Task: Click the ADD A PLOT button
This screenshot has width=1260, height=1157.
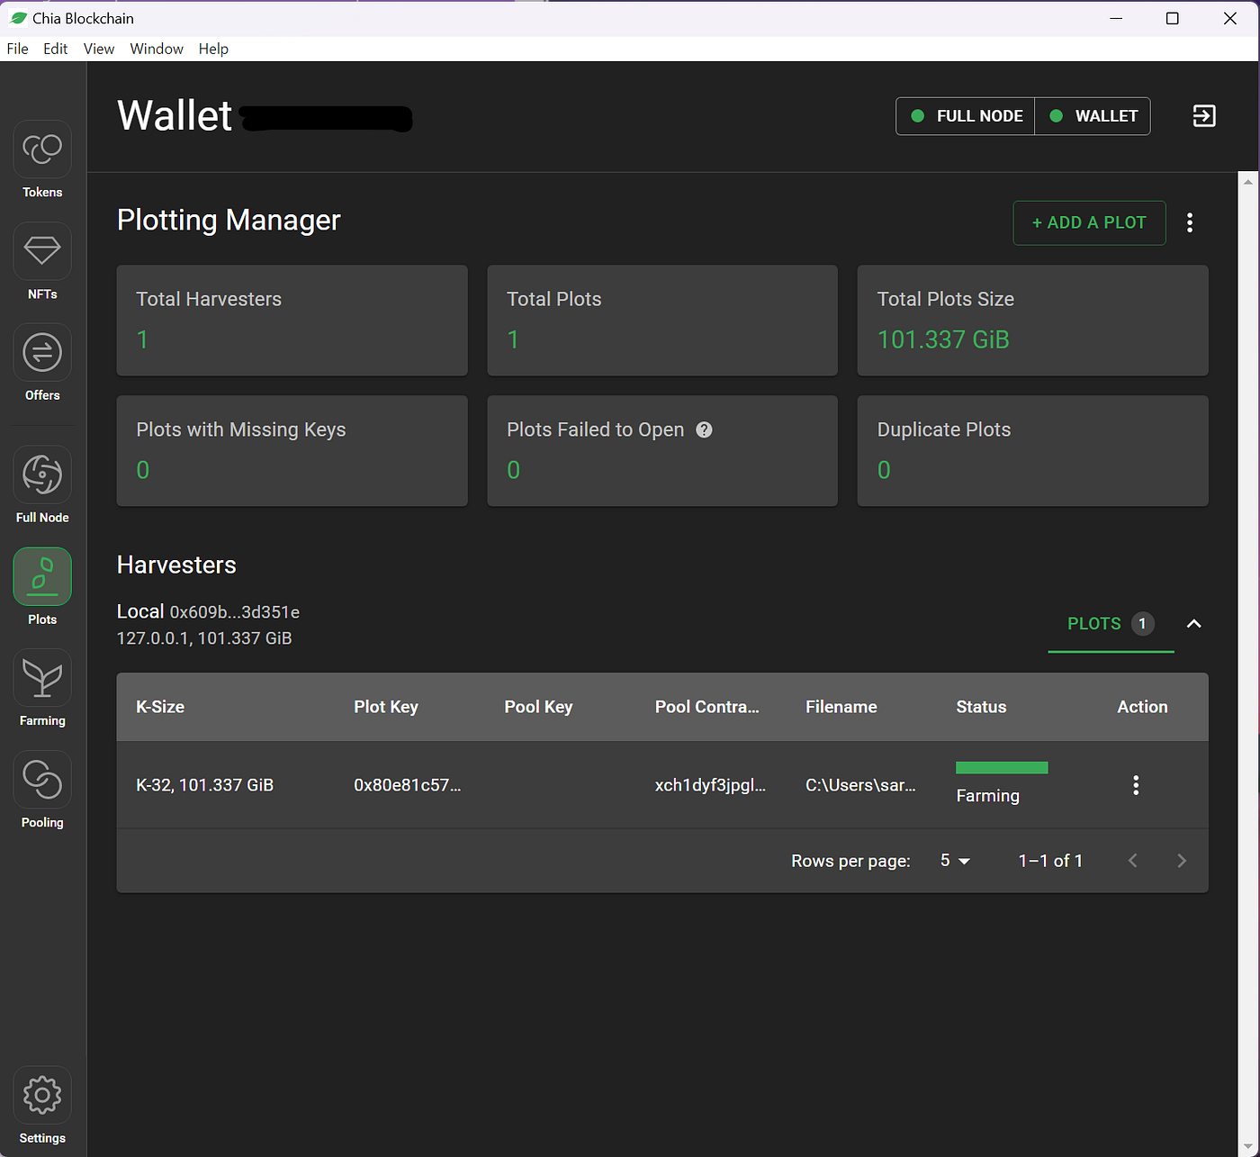Action: (x=1089, y=223)
